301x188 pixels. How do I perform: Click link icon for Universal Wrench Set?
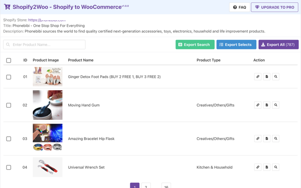258,167
